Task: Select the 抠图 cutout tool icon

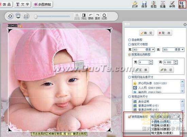Action: click(x=153, y=4)
